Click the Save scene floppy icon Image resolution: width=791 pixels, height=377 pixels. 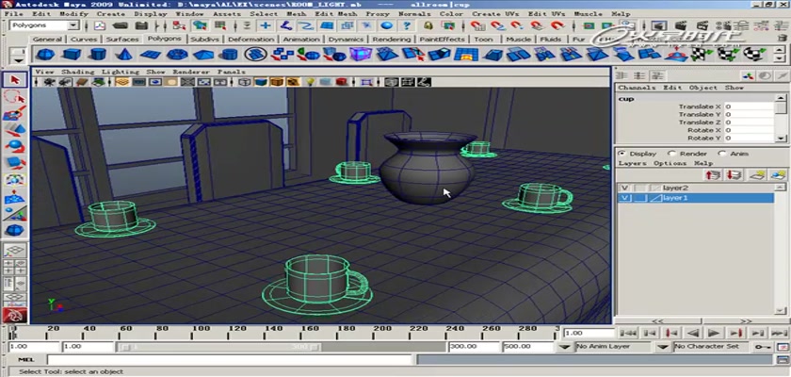(142, 25)
